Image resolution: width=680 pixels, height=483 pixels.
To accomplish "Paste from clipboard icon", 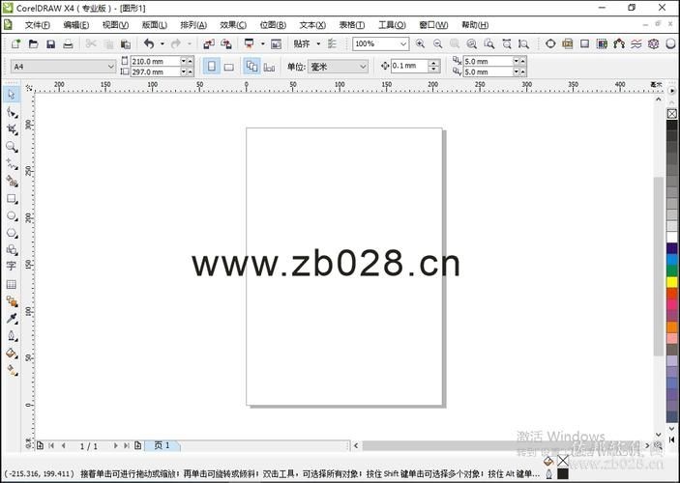I will 126,43.
